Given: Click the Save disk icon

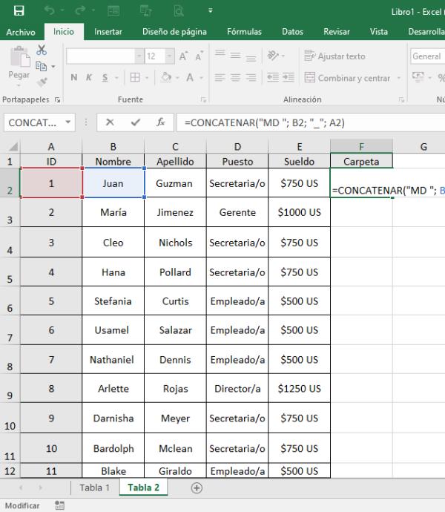Looking at the screenshot, I should (x=19, y=11).
